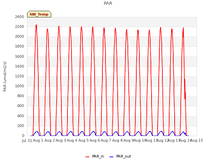Click the 2400 y-axis tick label
The image size is (217, 163).
pyautogui.click(x=20, y=17)
